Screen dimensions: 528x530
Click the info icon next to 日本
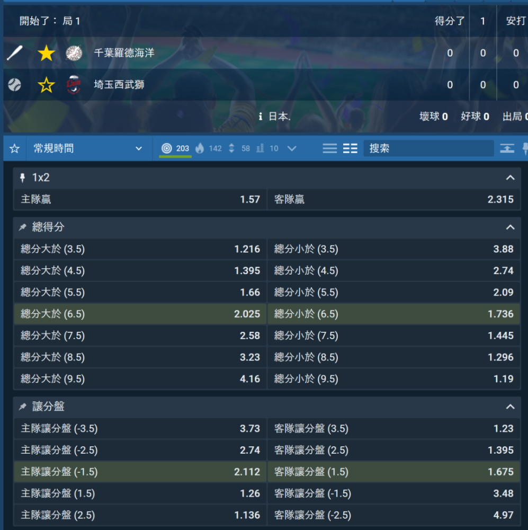261,117
